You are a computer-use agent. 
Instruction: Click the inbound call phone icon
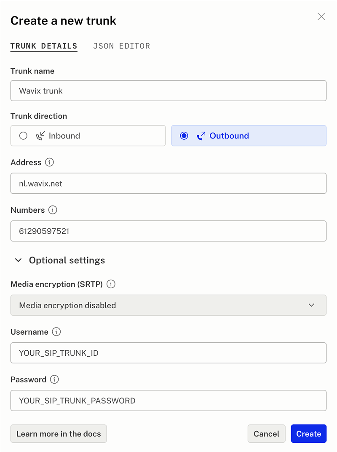point(40,136)
